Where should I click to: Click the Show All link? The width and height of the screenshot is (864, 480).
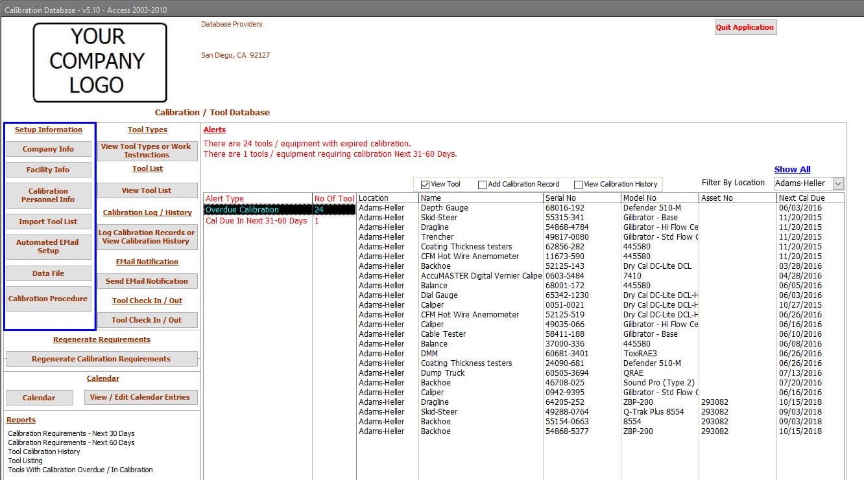pos(793,170)
